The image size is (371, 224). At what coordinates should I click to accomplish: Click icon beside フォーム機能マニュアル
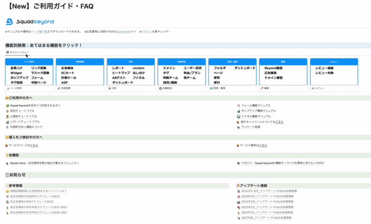click(x=238, y=106)
